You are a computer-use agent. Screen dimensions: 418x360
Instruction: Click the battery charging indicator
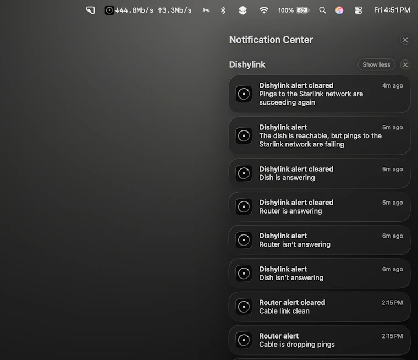pyautogui.click(x=302, y=10)
